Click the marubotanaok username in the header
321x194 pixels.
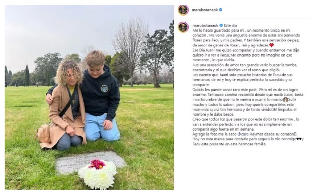[204, 10]
